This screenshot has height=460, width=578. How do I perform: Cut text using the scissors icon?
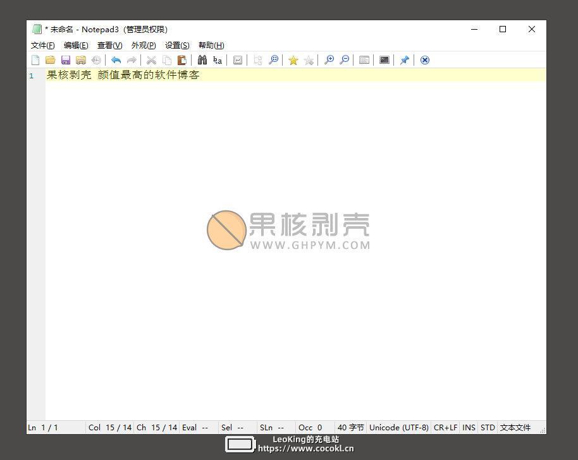tap(151, 60)
